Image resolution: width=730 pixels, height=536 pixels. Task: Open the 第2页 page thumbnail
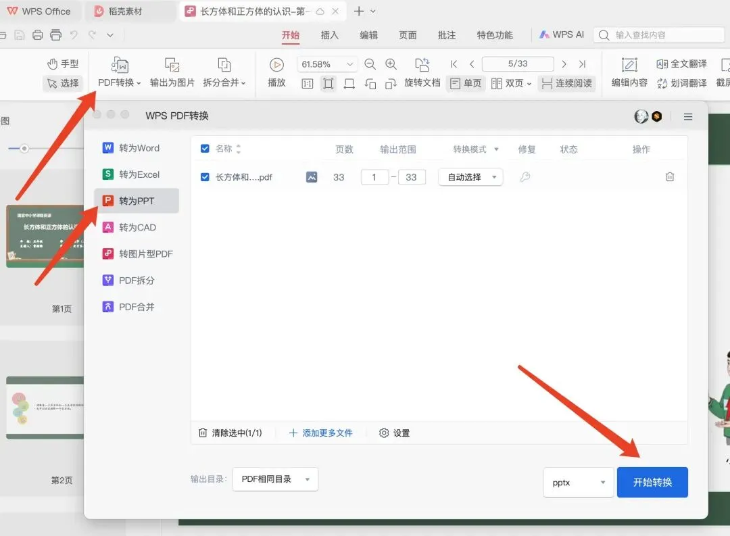coord(45,408)
